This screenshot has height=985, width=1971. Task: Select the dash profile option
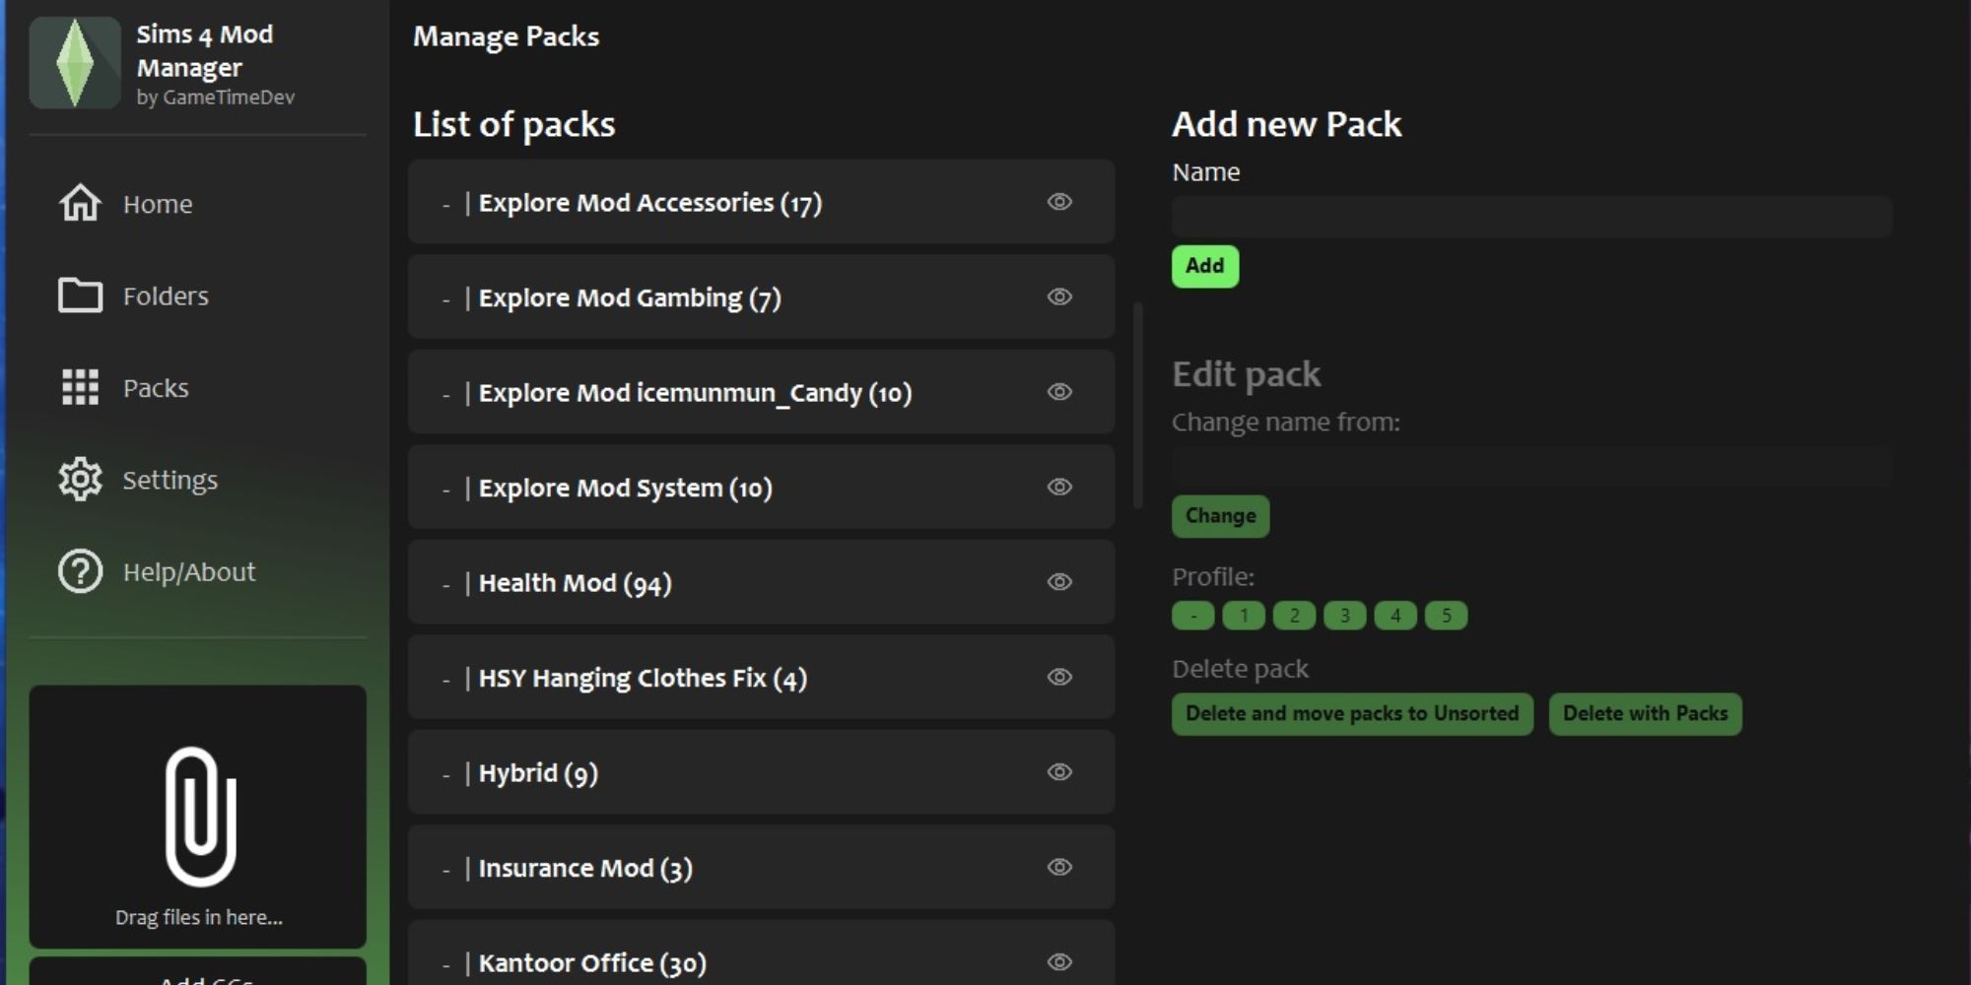[x=1192, y=616]
